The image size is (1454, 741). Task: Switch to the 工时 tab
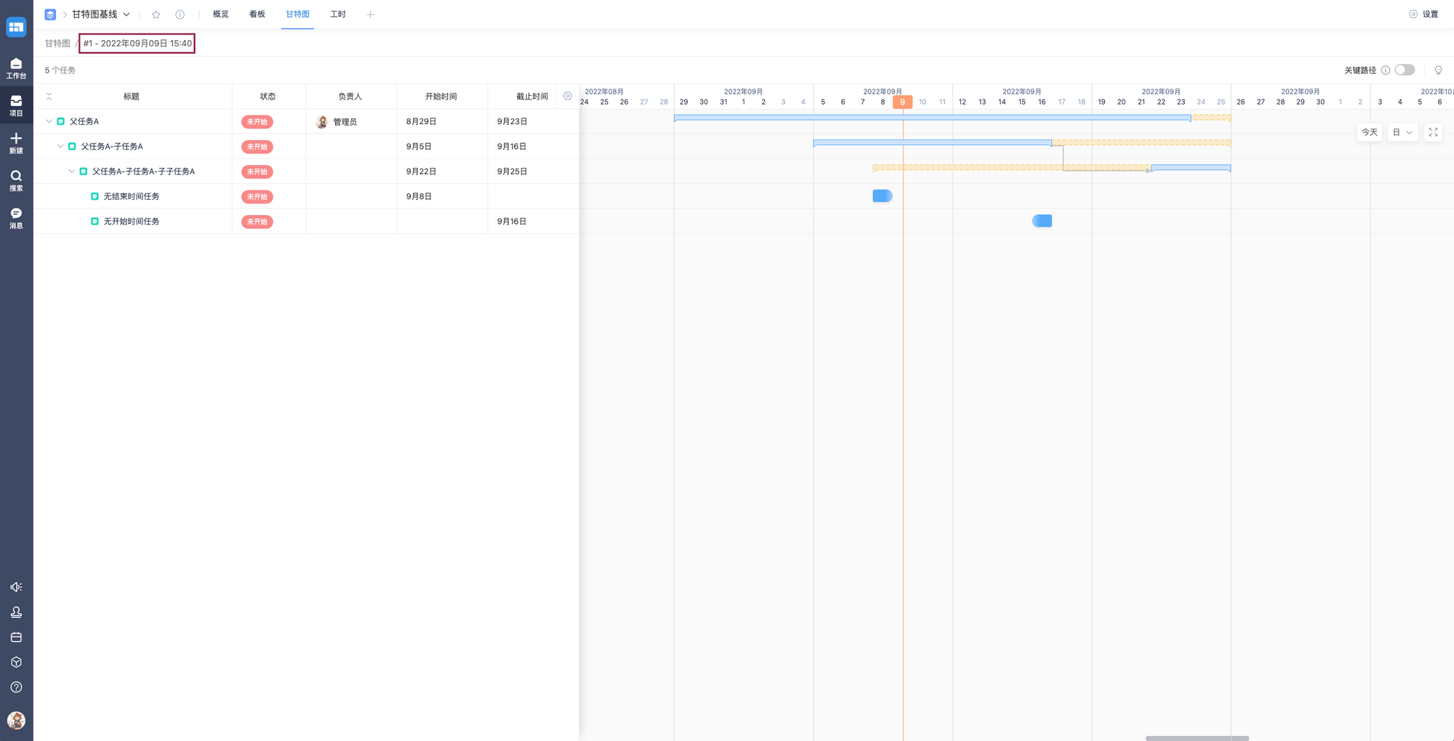point(338,15)
